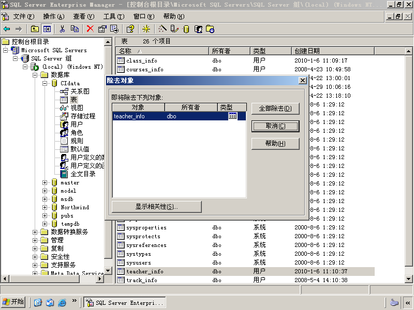Open the Properties toolbar icon
This screenshot has width=414, height=310.
coord(102,29)
